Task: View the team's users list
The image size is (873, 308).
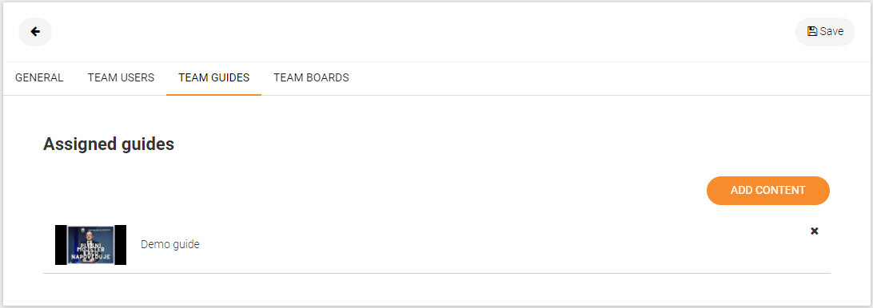Action: (121, 78)
